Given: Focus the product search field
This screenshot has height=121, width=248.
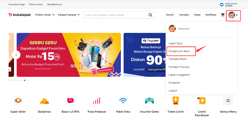Looking at the screenshot, I should click(115, 15).
